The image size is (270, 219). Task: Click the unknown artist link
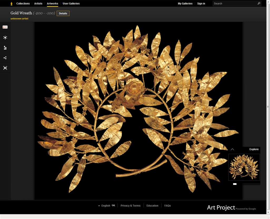click(x=19, y=19)
